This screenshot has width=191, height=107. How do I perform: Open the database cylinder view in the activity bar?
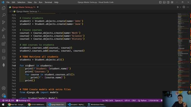[x=4, y=51]
